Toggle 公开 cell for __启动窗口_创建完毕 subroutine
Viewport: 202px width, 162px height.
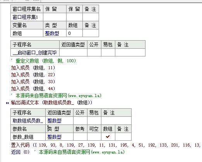pos(94,53)
